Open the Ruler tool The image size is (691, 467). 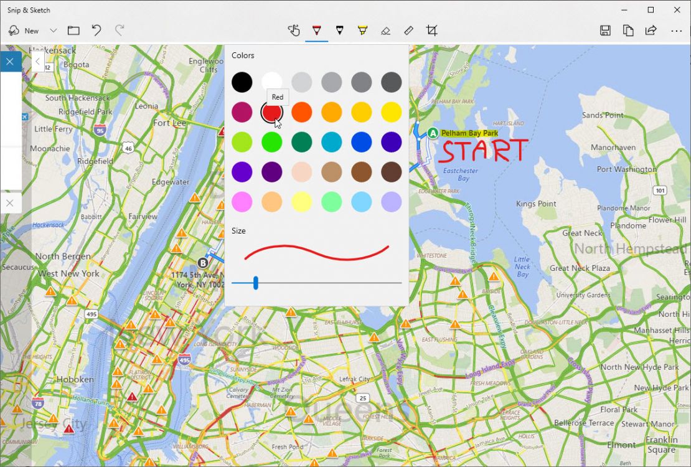[408, 30]
